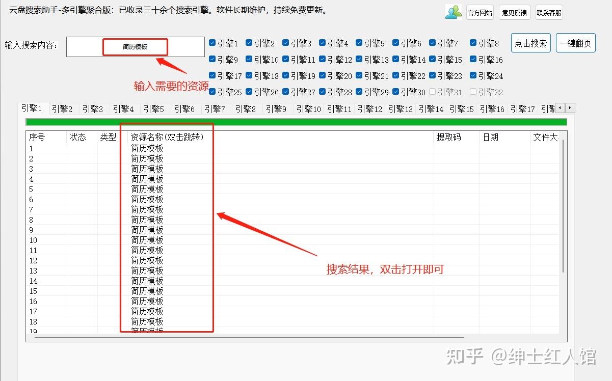Click the user account icon near top right
The width and height of the screenshot is (612, 381).
453,12
